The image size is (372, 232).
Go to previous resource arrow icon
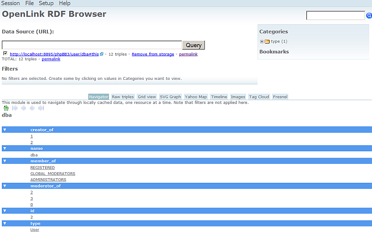tap(23, 108)
